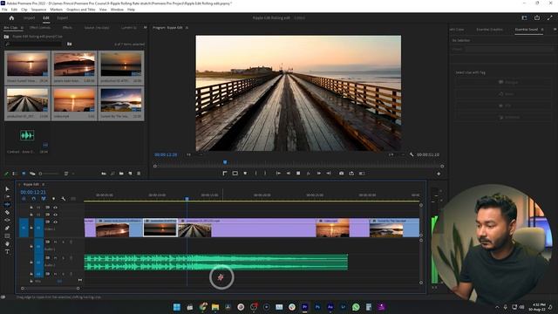This screenshot has width=558, height=314.
Task: Select the Type tool
Action: (7, 252)
